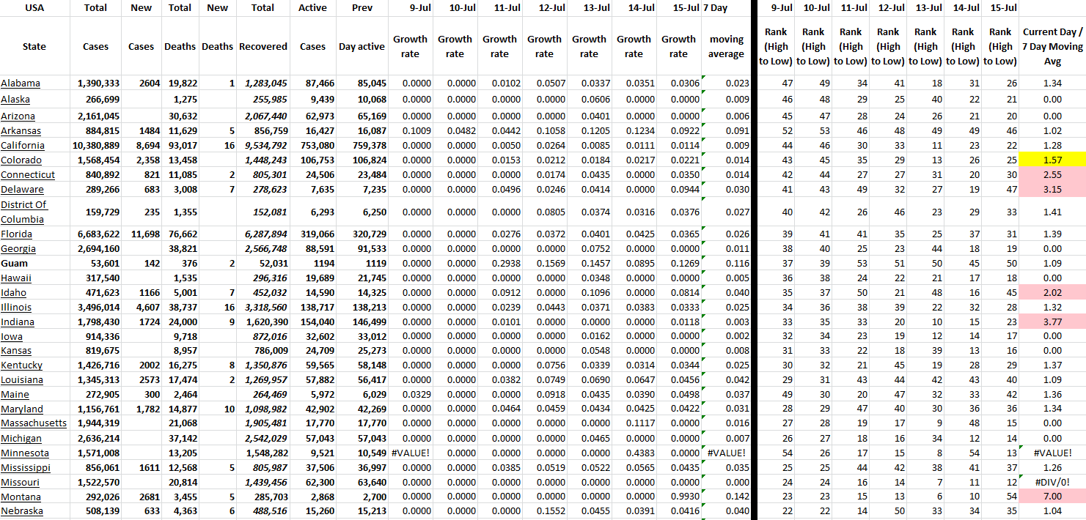This screenshot has height=520, width=1086.
Task: Open the Alabama state link
Action: coord(21,83)
